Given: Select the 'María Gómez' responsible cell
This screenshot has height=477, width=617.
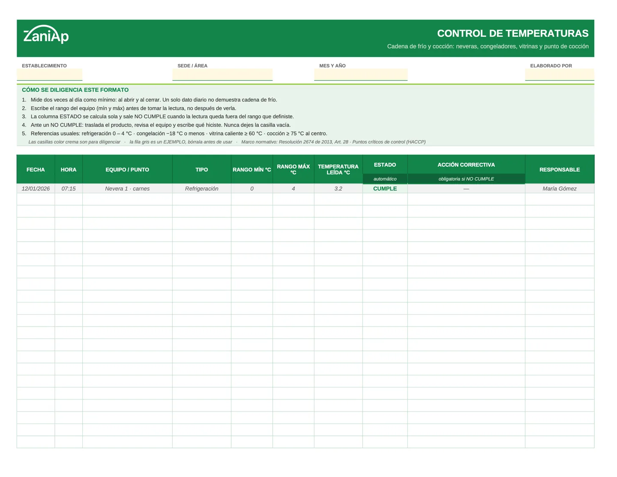Looking at the screenshot, I should tap(560, 189).
